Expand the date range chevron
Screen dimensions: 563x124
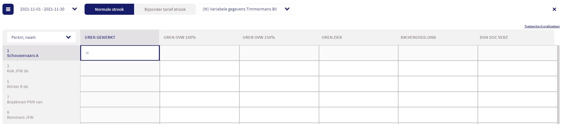tap(75, 9)
